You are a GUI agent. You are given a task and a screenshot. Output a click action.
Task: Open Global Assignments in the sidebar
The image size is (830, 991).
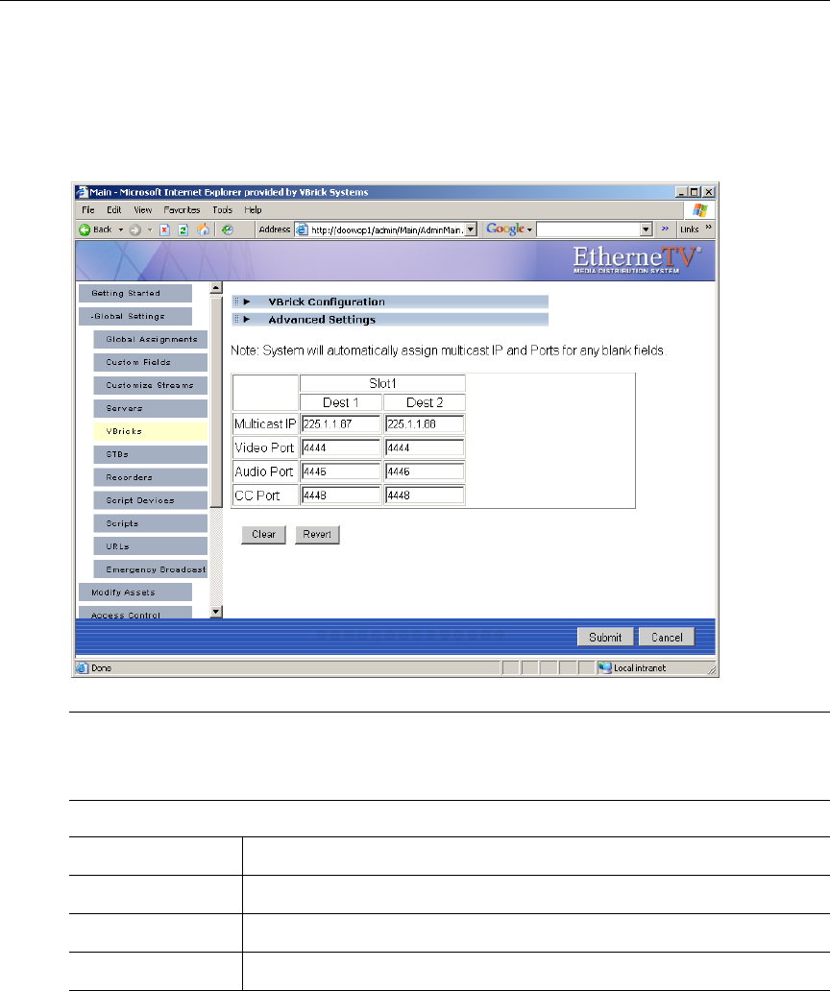151,339
